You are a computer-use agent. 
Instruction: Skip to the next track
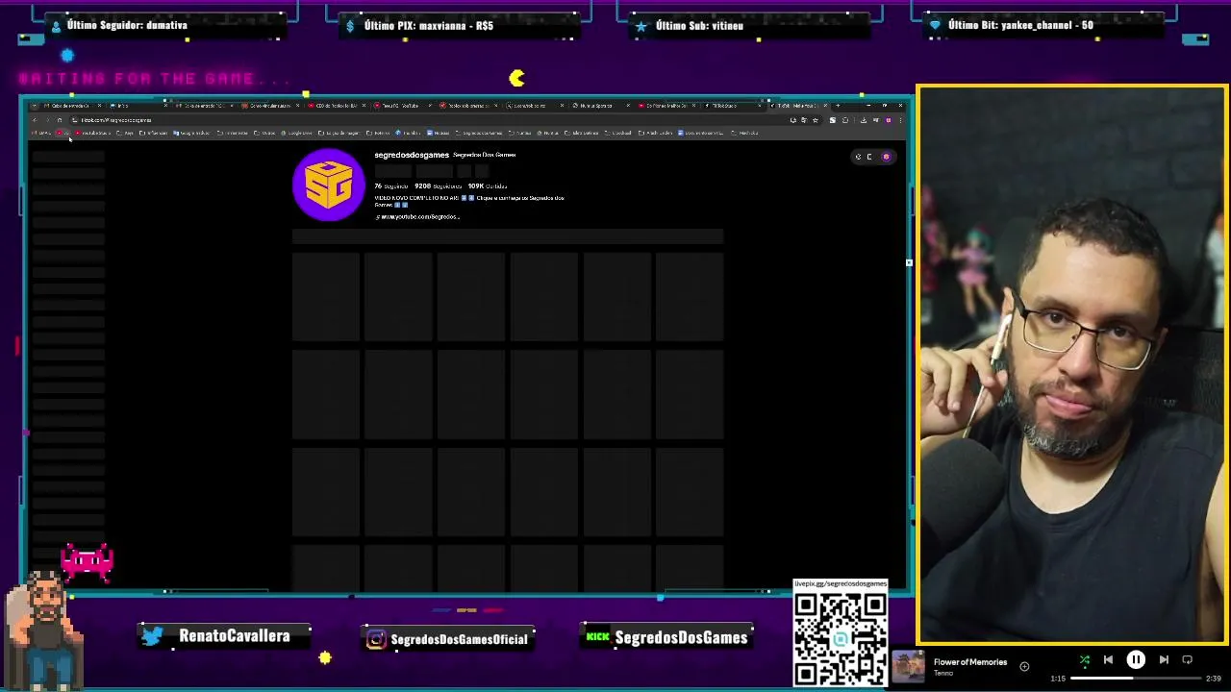1164,659
